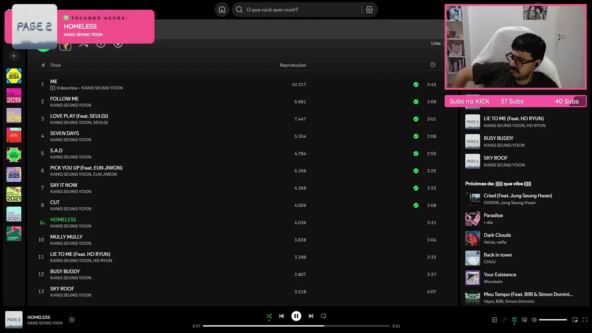This screenshot has height=333, width=592.
Task: Open the Browse icon in search bar
Action: [369, 10]
